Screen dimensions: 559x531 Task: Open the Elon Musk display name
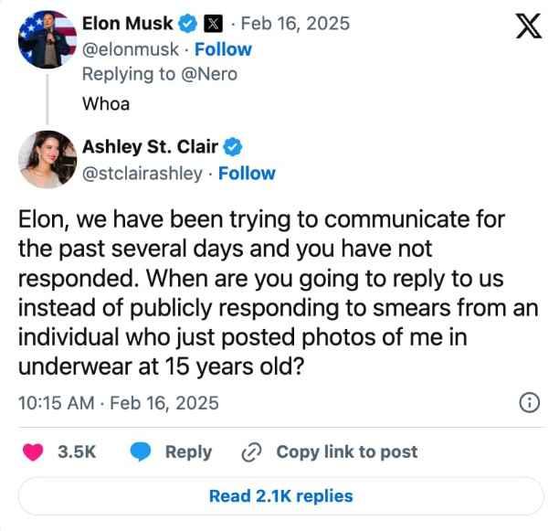click(128, 25)
